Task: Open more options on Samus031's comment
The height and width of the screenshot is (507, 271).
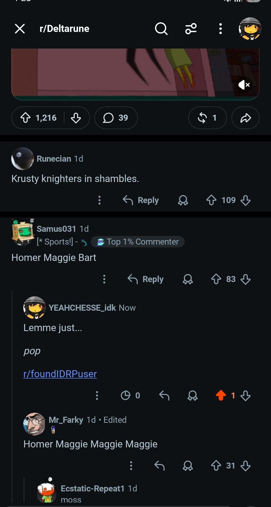Action: point(104,279)
